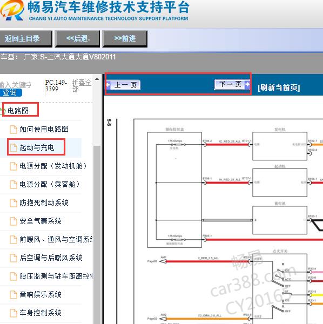
Task: Click page icon beside 起动与充电
Action: (x=14, y=148)
